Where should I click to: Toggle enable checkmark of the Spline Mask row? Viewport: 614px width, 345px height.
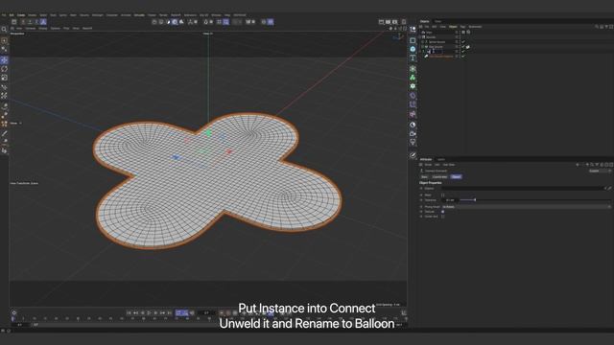click(x=463, y=42)
